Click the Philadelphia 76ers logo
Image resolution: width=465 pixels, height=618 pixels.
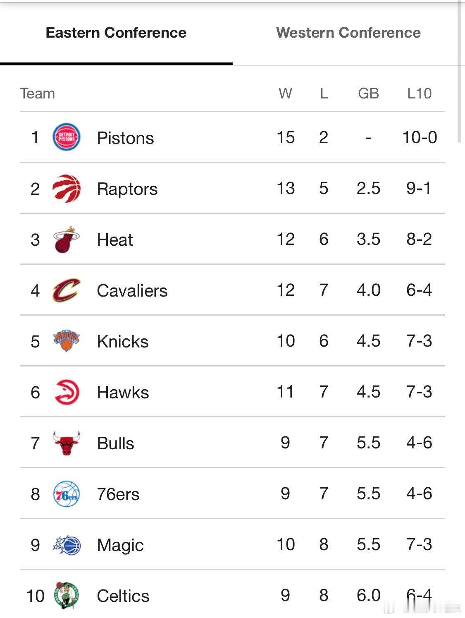(x=67, y=494)
